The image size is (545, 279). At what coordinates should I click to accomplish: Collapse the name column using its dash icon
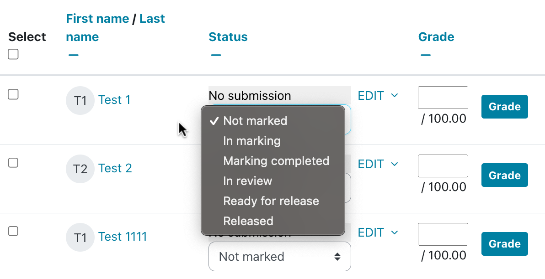[73, 55]
